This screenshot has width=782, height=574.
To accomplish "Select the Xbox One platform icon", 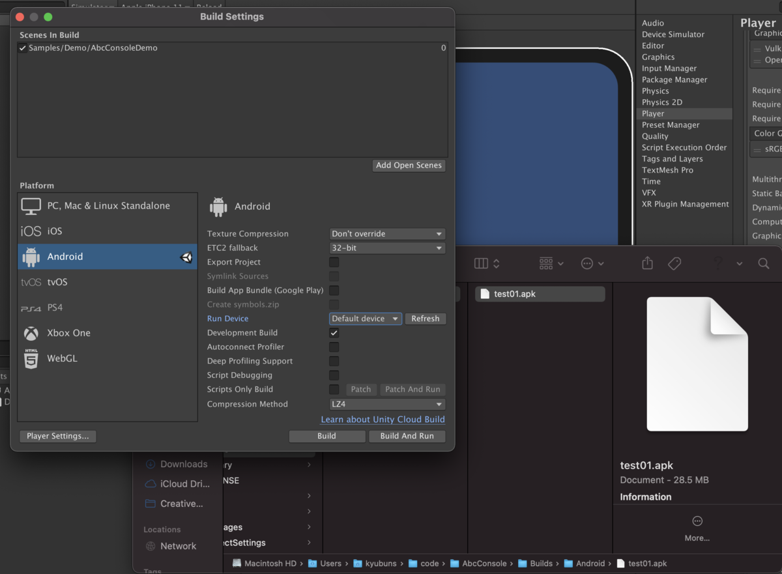I will pyautogui.click(x=31, y=334).
